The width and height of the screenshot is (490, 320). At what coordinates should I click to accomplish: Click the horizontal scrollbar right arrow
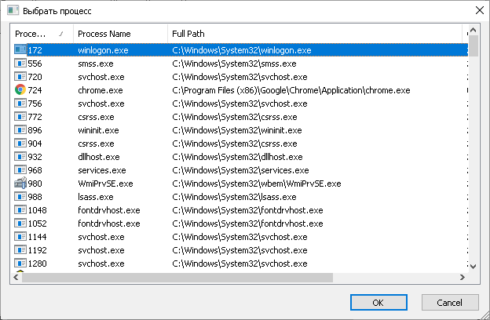tap(463, 277)
